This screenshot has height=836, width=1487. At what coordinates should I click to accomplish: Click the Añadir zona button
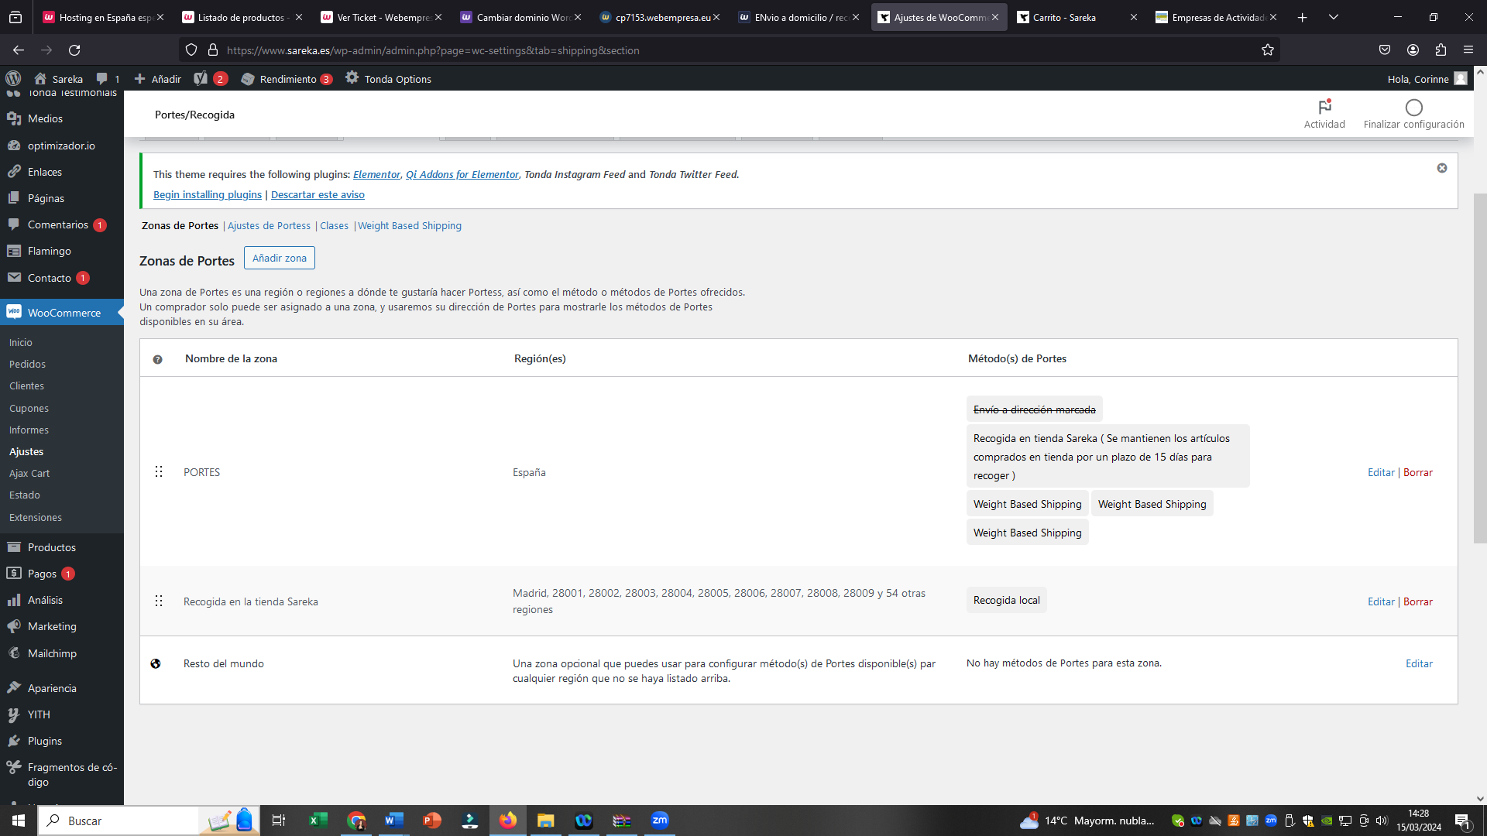click(x=280, y=258)
